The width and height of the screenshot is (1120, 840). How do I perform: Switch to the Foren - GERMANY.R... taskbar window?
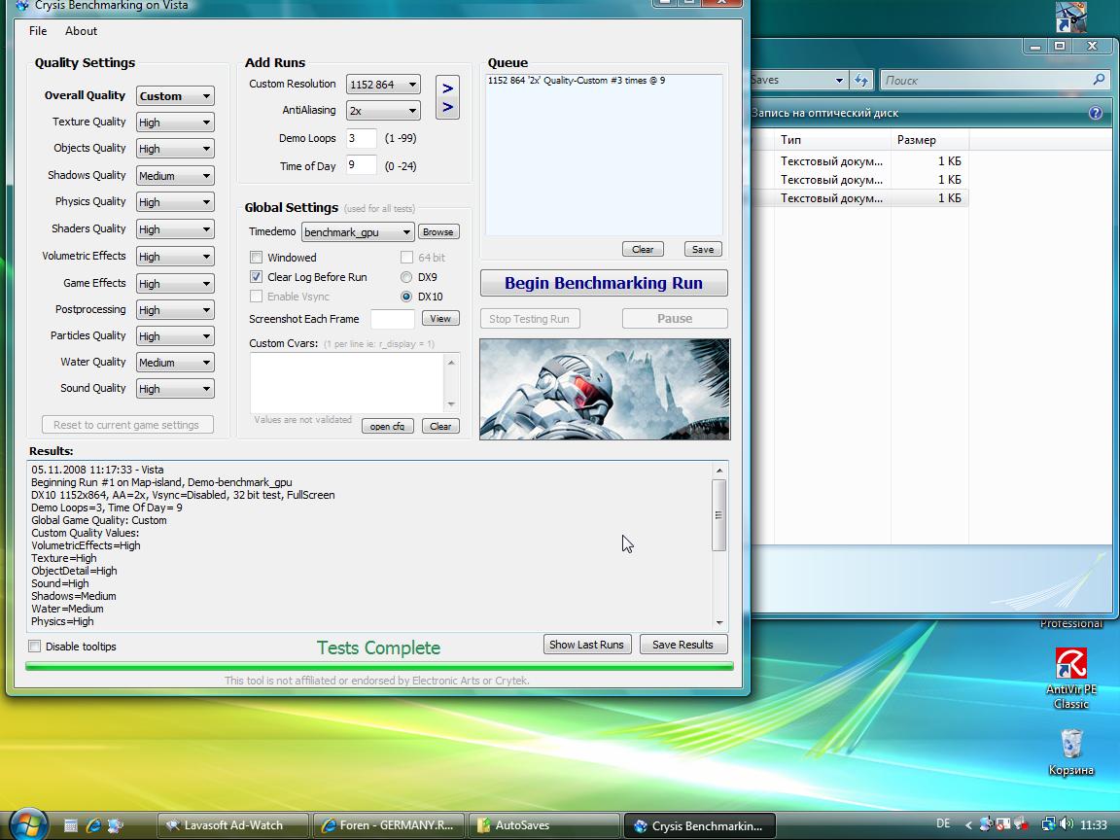(389, 825)
